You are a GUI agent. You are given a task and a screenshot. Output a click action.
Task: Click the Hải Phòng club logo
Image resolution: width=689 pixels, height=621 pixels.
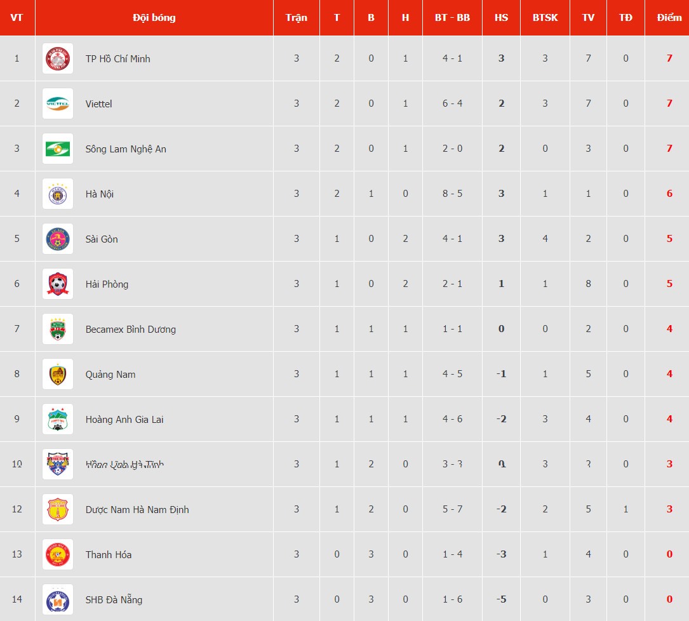[58, 284]
